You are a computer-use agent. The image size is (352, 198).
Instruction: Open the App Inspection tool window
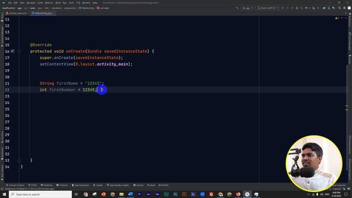click(x=80, y=185)
